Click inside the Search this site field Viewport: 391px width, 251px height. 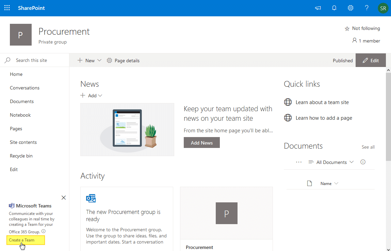coord(31,60)
